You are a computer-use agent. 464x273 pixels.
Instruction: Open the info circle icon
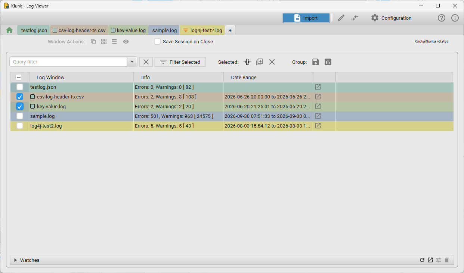click(x=455, y=18)
